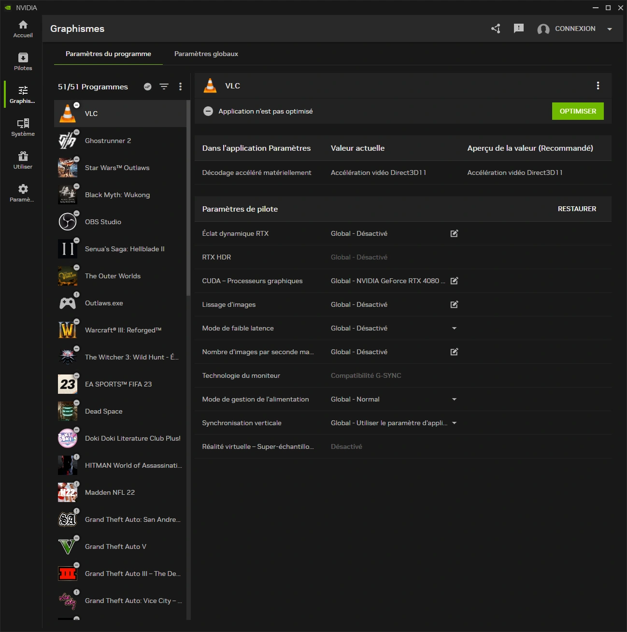The width and height of the screenshot is (627, 632).
Task: Edit the CUDA Processeurs graphiques setting
Action: (454, 281)
